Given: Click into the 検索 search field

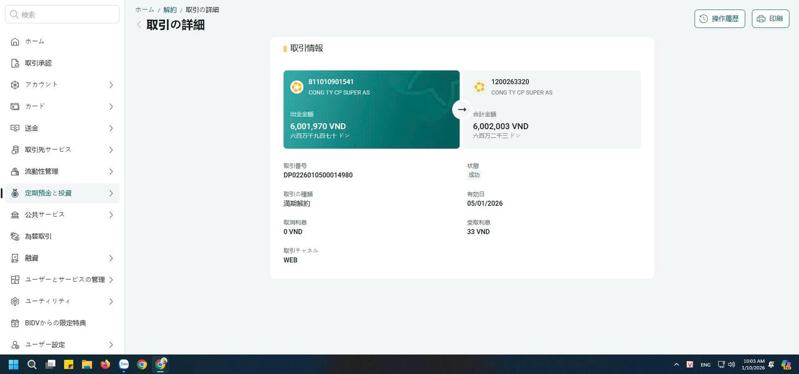Looking at the screenshot, I should click(62, 14).
